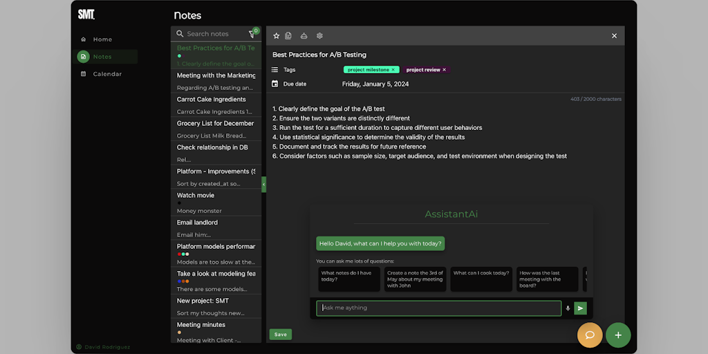Open the due date picker

375,84
